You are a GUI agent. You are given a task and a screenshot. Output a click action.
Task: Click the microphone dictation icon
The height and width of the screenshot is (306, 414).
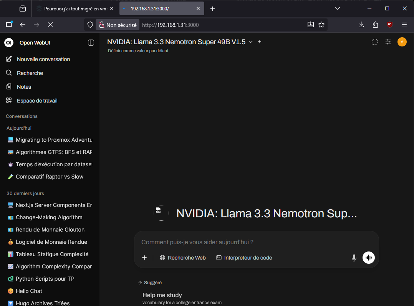[x=354, y=258]
